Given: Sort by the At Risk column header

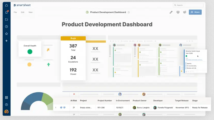Looking at the screenshot, I should pyautogui.click(x=74, y=101).
